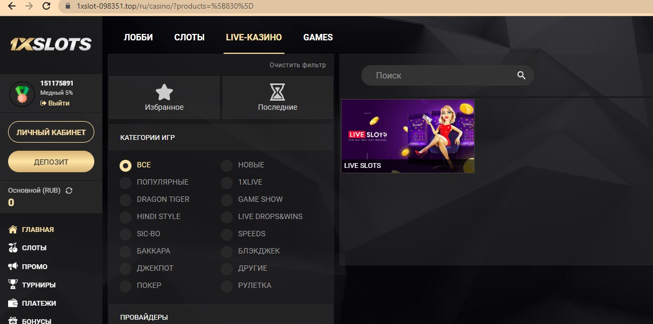Collapse the КАТЕГОРИИ ИГР section header
Viewport: 653px width, 324px height.
(221, 137)
